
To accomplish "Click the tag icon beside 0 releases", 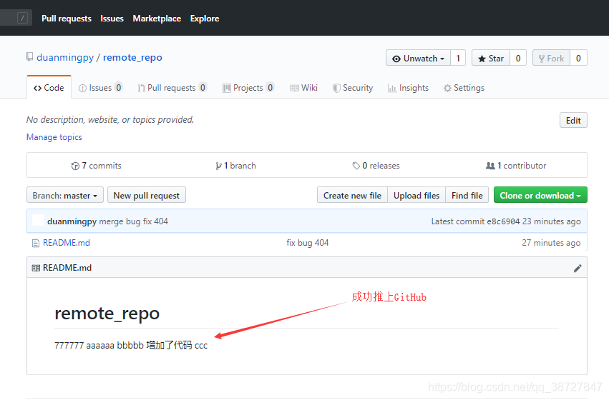I will (x=356, y=166).
